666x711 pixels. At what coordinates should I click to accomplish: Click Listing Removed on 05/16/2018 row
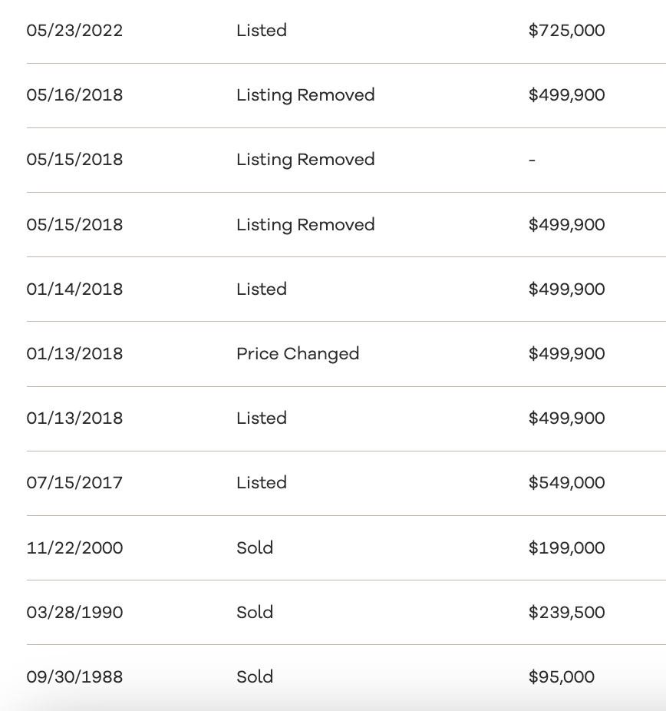[305, 95]
